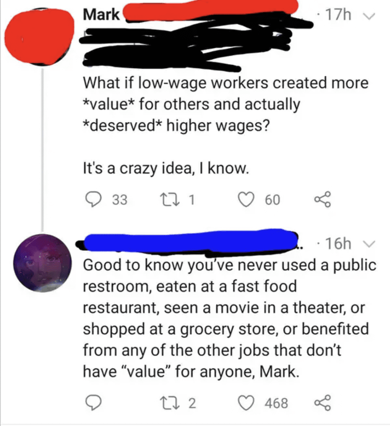The image size is (390, 426).
Task: Open tweet text 'It's a crazy idea, I know.'
Action: pos(166,168)
